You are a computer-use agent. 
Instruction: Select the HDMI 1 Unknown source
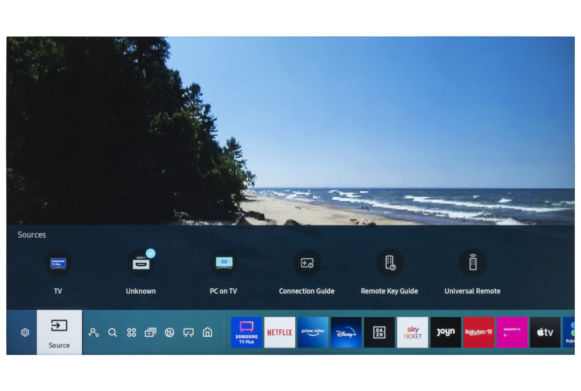141,264
